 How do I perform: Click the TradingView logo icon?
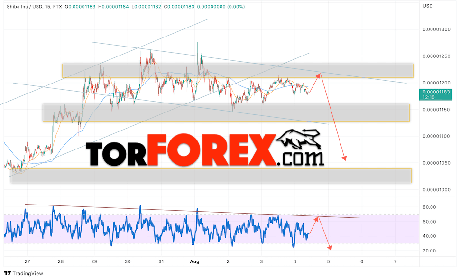7,273
